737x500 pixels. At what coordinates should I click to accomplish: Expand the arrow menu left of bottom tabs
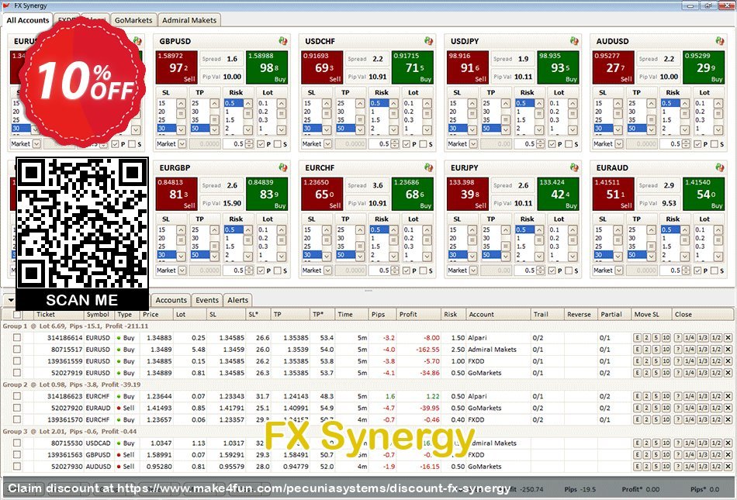pos(10,300)
